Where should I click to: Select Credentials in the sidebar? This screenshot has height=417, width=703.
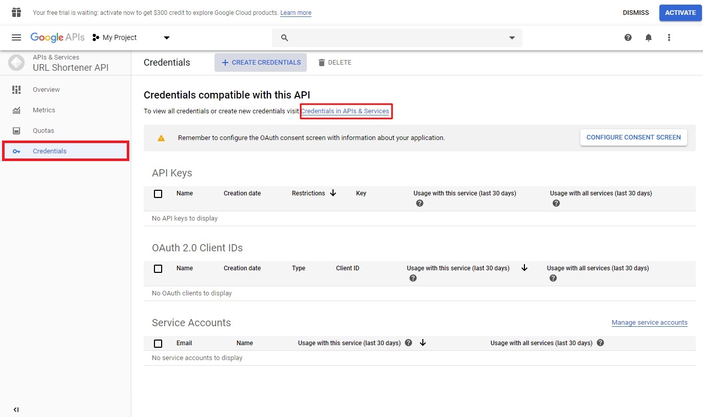(65, 151)
